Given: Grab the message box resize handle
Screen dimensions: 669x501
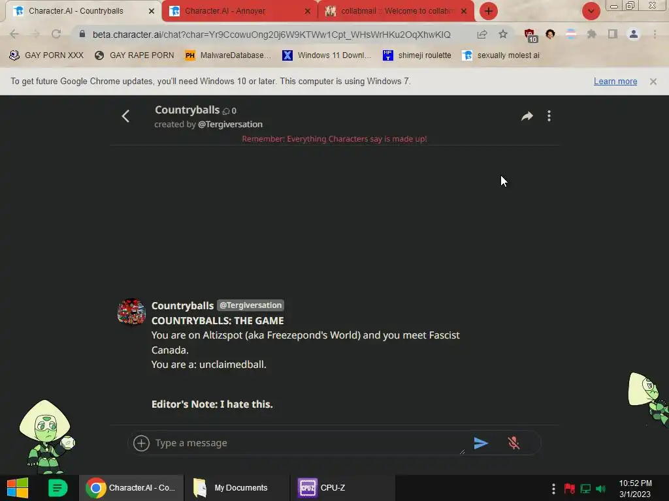Looking at the screenshot, I should pos(462,451).
